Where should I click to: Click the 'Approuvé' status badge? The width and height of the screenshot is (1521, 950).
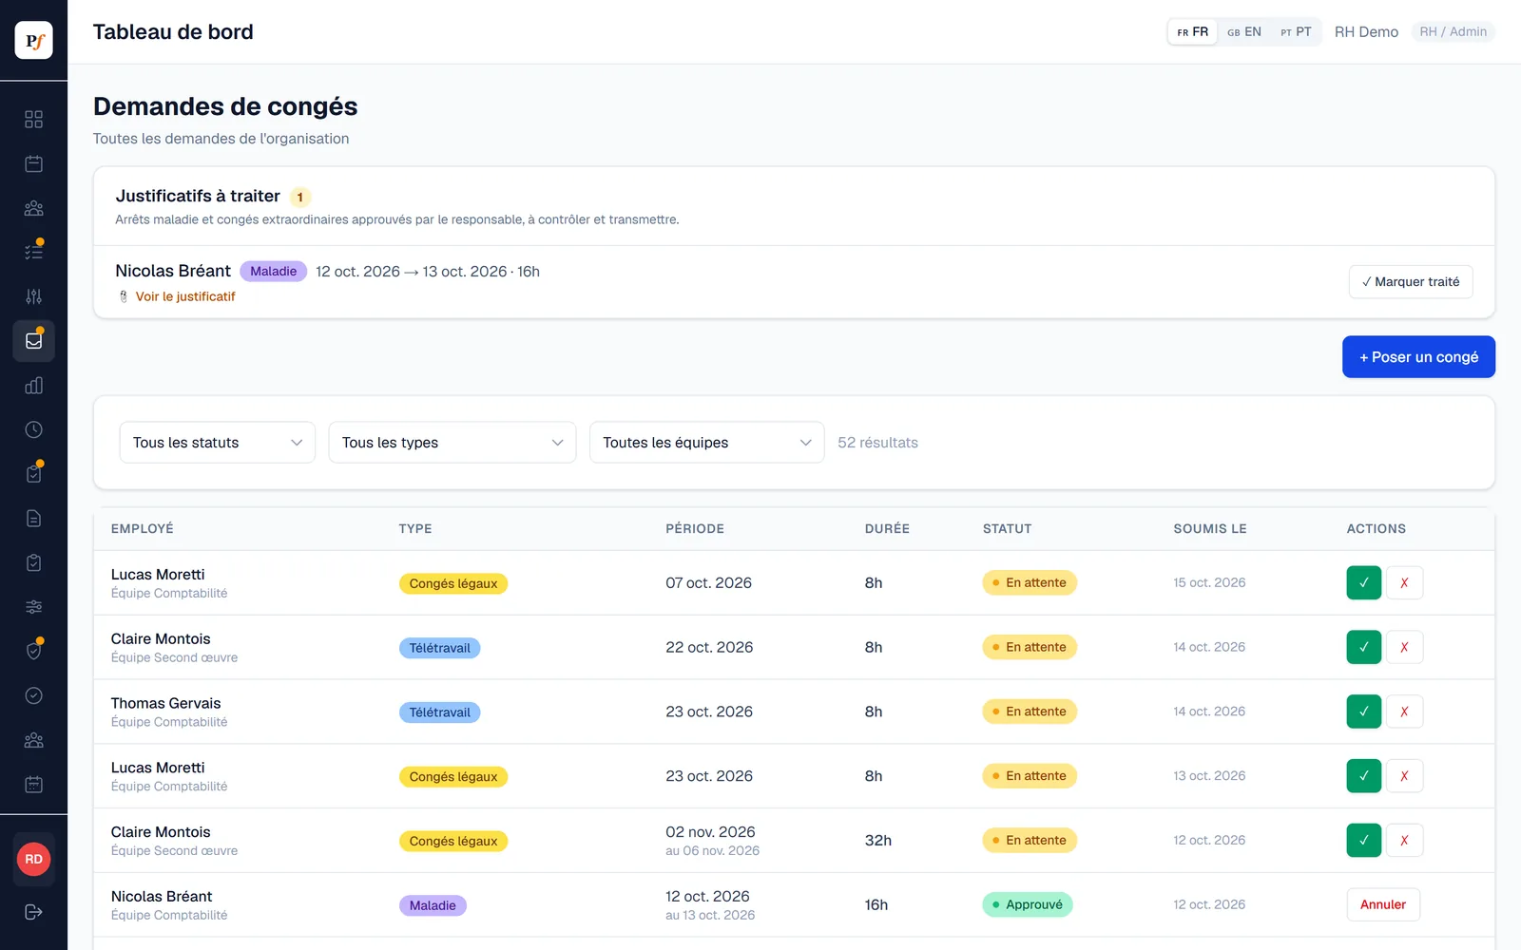point(1028,905)
